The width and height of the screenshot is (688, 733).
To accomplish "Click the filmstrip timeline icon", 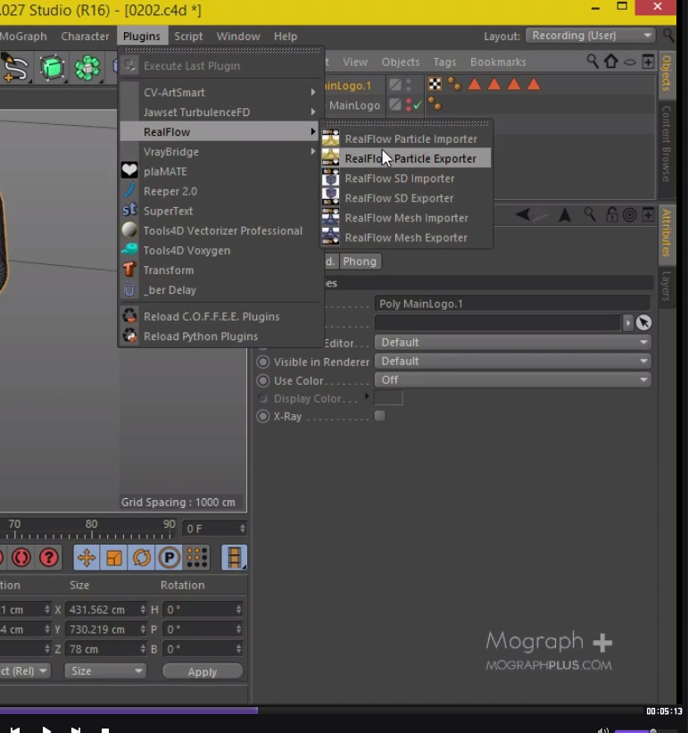I will click(234, 557).
